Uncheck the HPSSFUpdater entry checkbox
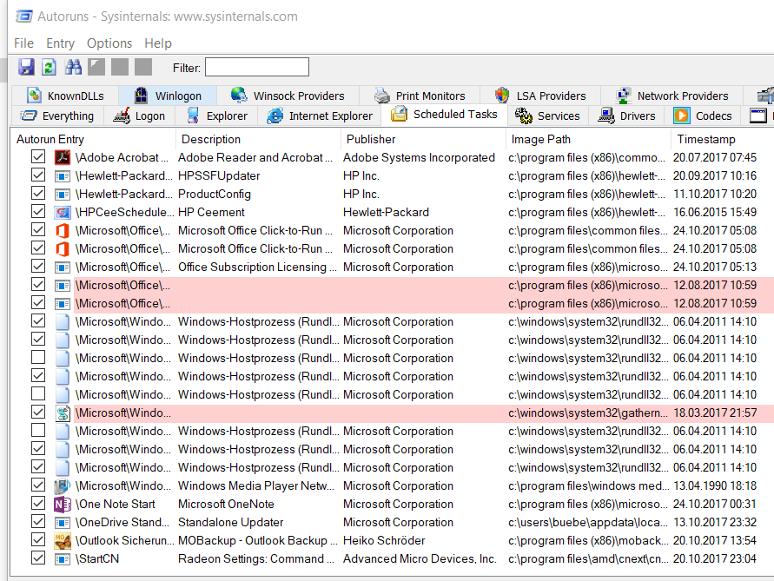 38,175
